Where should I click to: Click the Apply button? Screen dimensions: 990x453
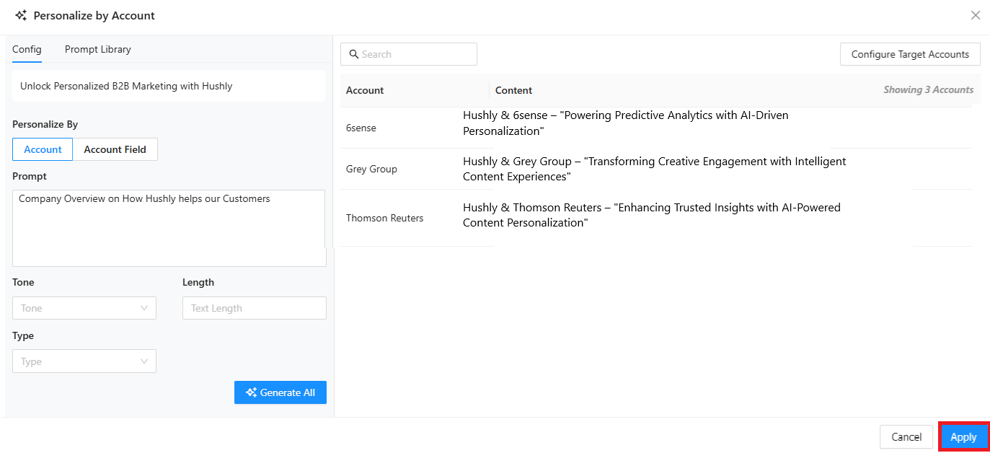click(x=963, y=437)
